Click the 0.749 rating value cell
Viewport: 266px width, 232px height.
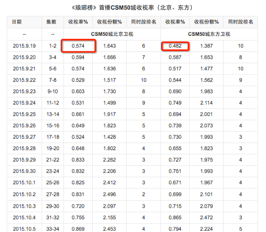pyautogui.click(x=174, y=103)
